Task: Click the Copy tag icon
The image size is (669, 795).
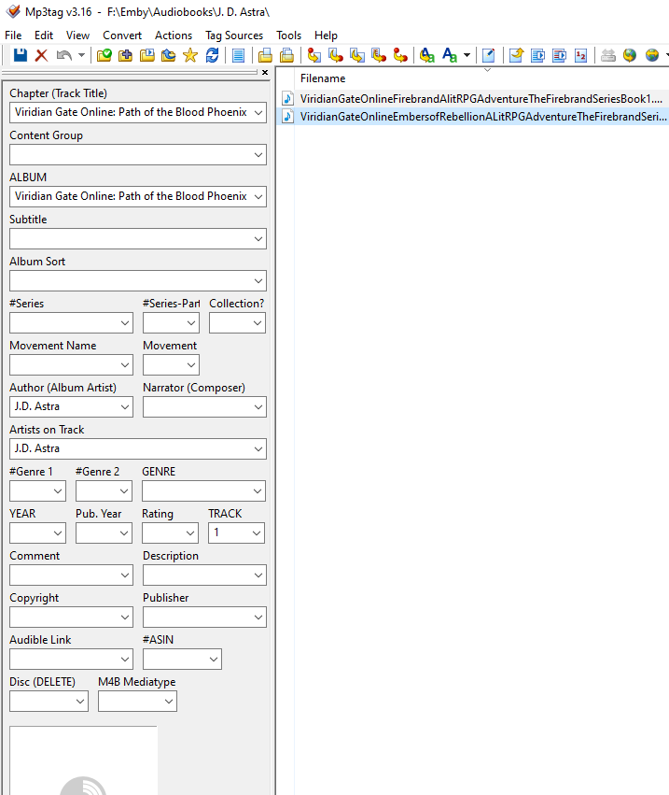Action: (x=265, y=55)
